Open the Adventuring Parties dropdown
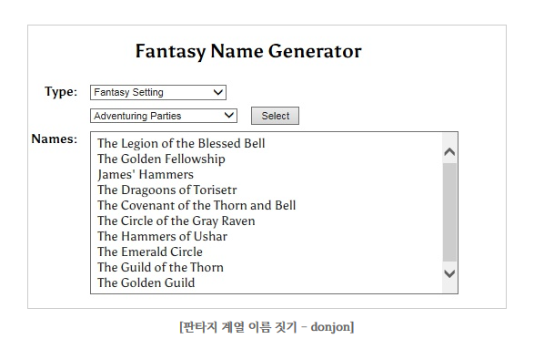Viewport: 534px width, 349px height. pyautogui.click(x=164, y=116)
